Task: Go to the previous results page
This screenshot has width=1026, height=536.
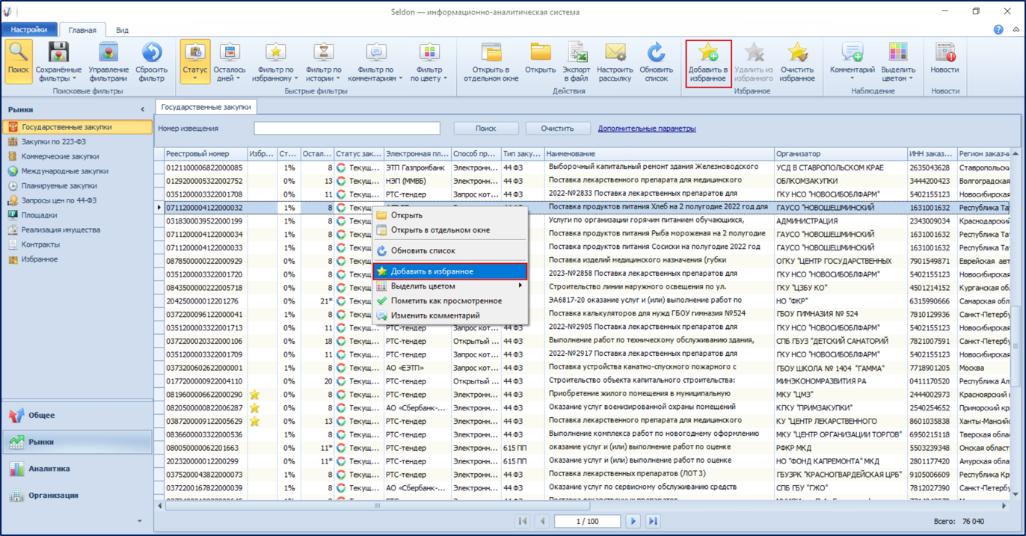Action: click(x=542, y=521)
